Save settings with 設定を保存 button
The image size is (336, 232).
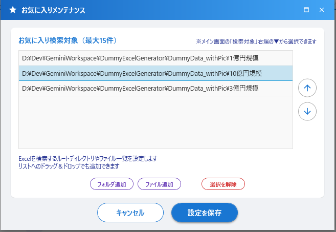click(x=205, y=213)
